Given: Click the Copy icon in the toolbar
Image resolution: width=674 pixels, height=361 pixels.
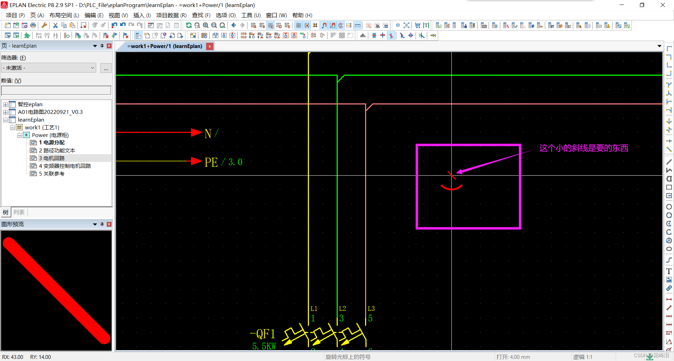Looking at the screenshot, I should (x=64, y=25).
